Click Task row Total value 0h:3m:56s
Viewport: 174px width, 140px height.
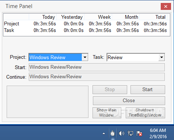(x=155, y=30)
